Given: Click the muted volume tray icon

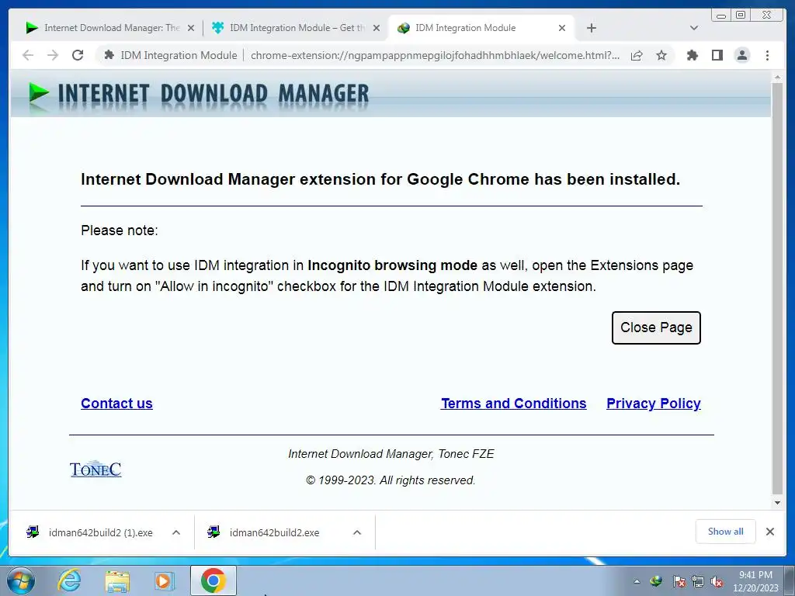Looking at the screenshot, I should click(717, 581).
